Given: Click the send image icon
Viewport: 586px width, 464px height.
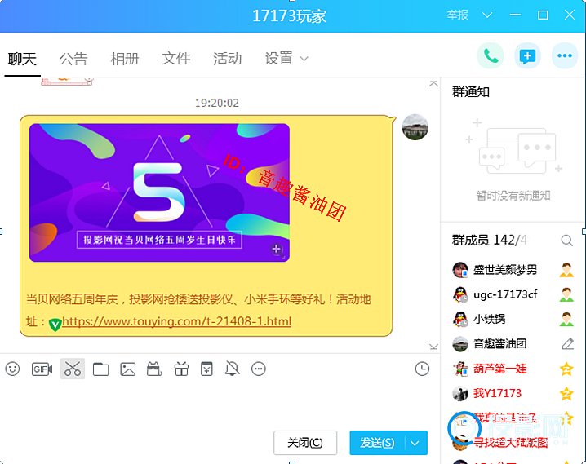Looking at the screenshot, I should pos(127,369).
